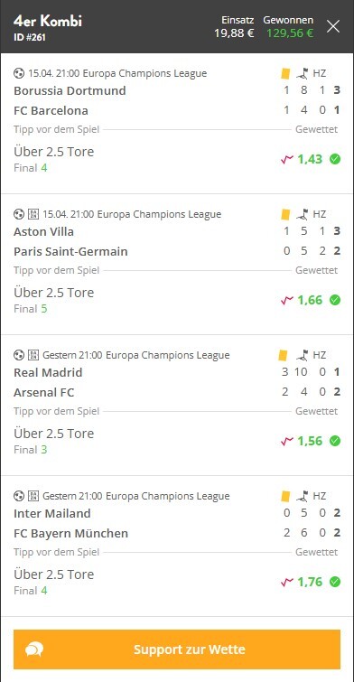354x682 pixels.
Task: Open the statistics icon for Real Madrid match
Action: coord(33,355)
